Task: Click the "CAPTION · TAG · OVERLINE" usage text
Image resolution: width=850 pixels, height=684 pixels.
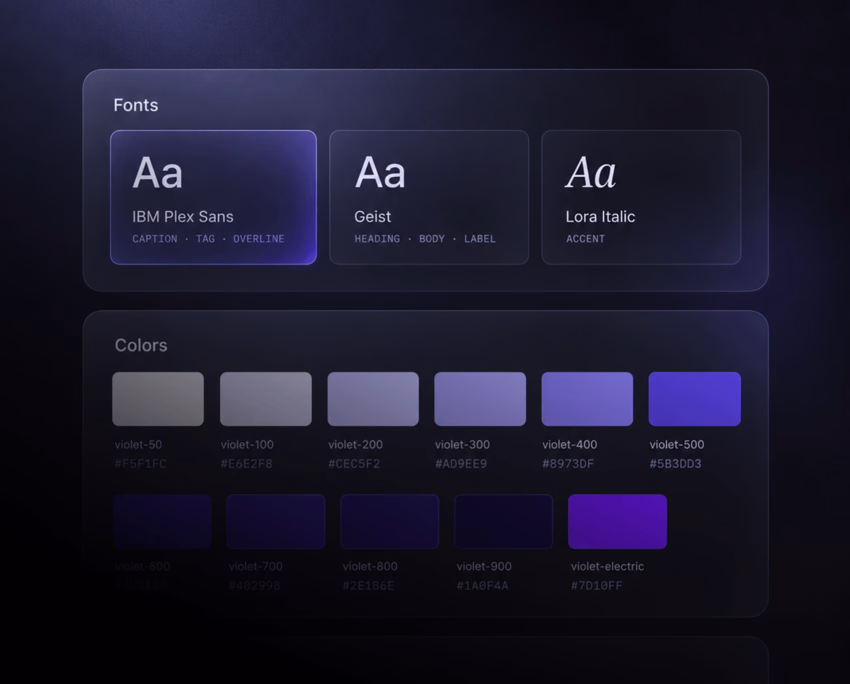Action: 208,239
